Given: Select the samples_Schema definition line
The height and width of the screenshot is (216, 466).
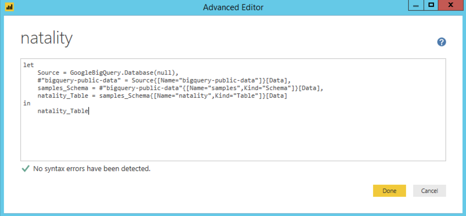Looking at the screenshot, I should (x=180, y=88).
